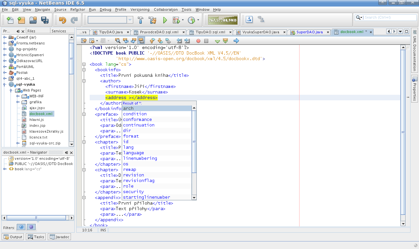This screenshot has height=249, width=419.
Task: Click the Shift Line Left icon
Action: pyautogui.click(x=179, y=41)
